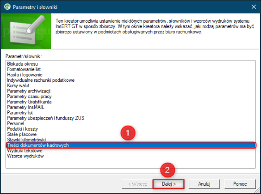261x194 pixels.
Task: Click the GT app icon in title bar
Action: pos(7,7)
